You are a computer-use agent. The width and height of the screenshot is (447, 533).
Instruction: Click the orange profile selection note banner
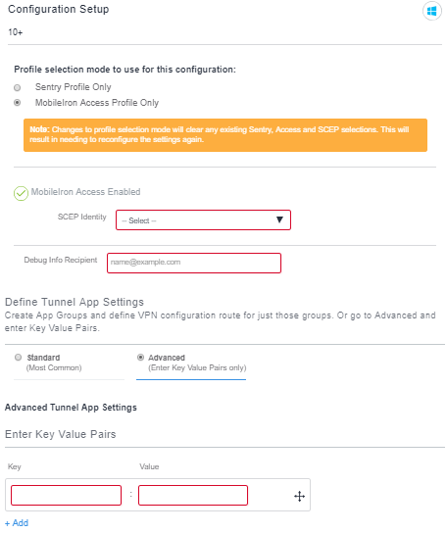tap(225, 135)
